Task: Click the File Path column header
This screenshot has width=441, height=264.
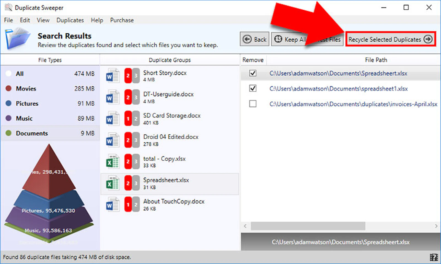Action: pyautogui.click(x=376, y=60)
